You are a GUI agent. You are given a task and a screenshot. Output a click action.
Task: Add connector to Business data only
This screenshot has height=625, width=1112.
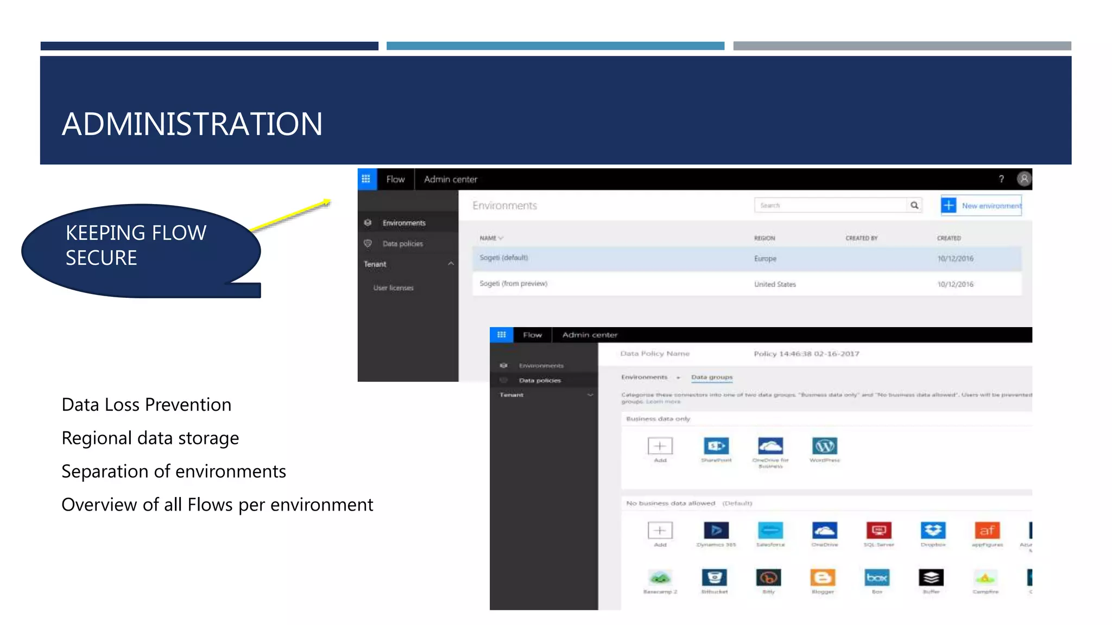660,446
